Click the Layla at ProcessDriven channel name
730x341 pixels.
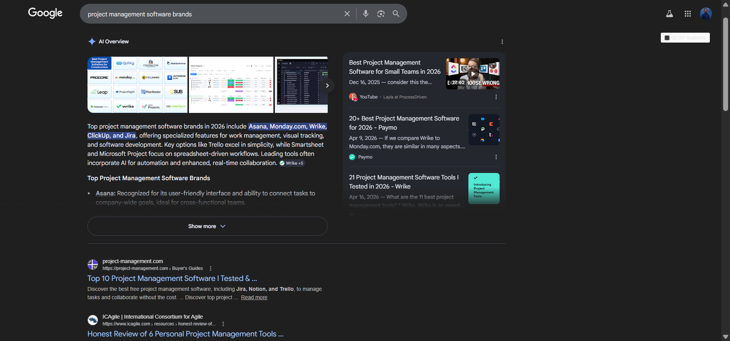(405, 97)
